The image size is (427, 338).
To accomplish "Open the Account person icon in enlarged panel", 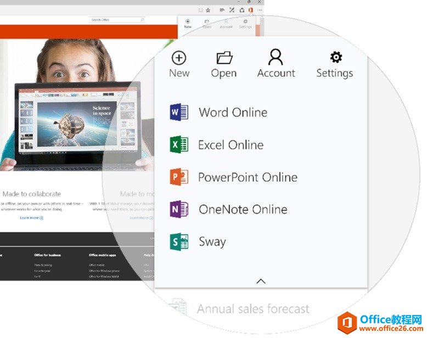I will pyautogui.click(x=276, y=57).
